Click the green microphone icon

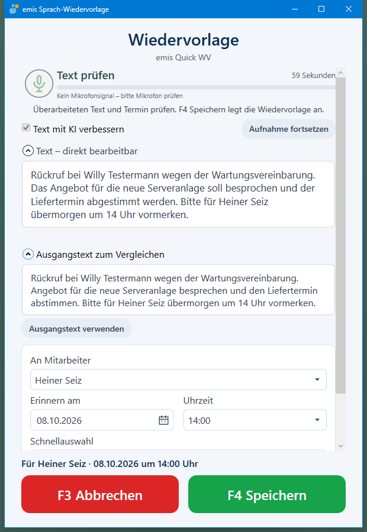(39, 83)
